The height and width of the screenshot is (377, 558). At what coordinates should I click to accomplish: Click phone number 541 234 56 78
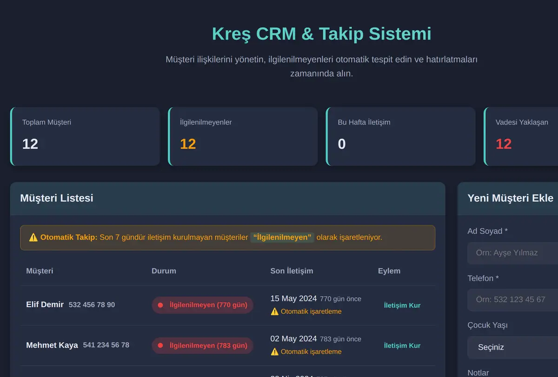point(106,345)
